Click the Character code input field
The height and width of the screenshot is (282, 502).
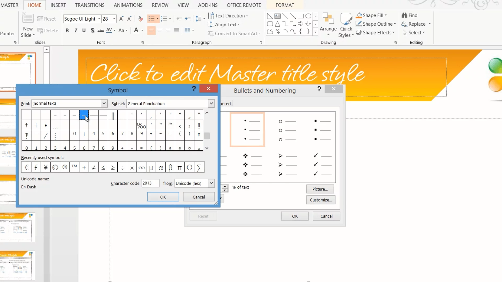150,183
